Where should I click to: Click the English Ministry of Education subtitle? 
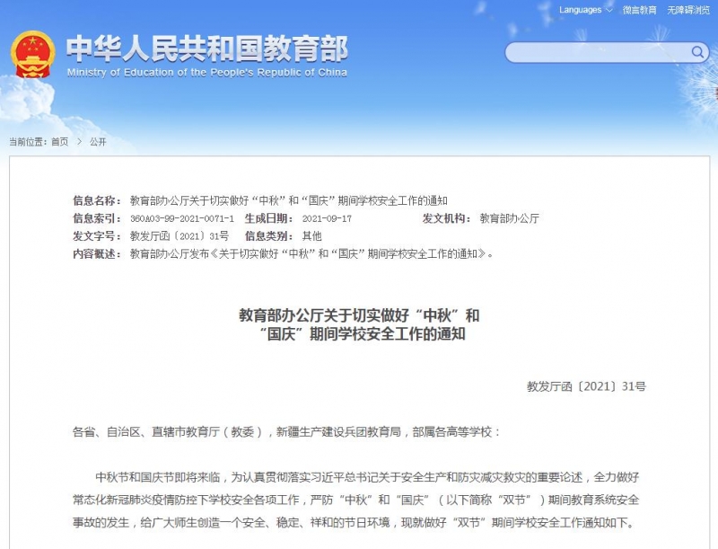207,73
